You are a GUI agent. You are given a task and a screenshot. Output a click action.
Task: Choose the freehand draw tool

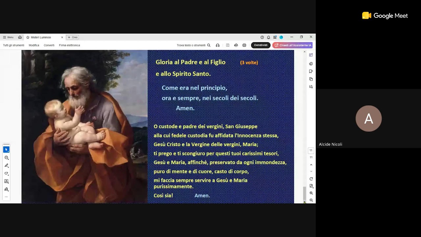(x=6, y=173)
